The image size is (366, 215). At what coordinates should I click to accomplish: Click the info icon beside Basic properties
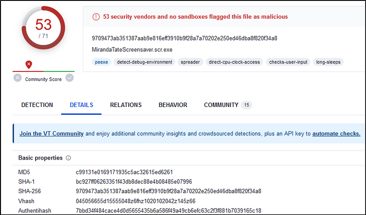pyautogui.click(x=69, y=158)
